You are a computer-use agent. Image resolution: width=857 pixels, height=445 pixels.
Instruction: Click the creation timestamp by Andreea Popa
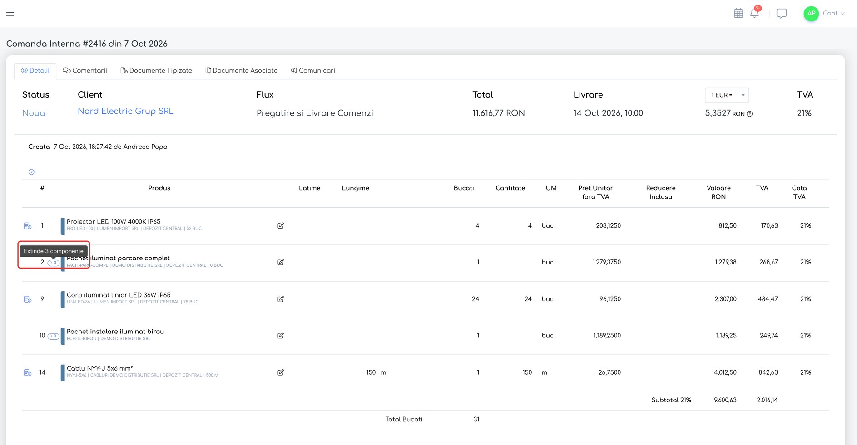click(110, 147)
